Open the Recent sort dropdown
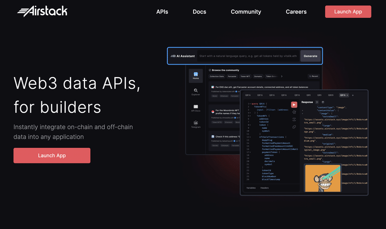 tap(314, 76)
